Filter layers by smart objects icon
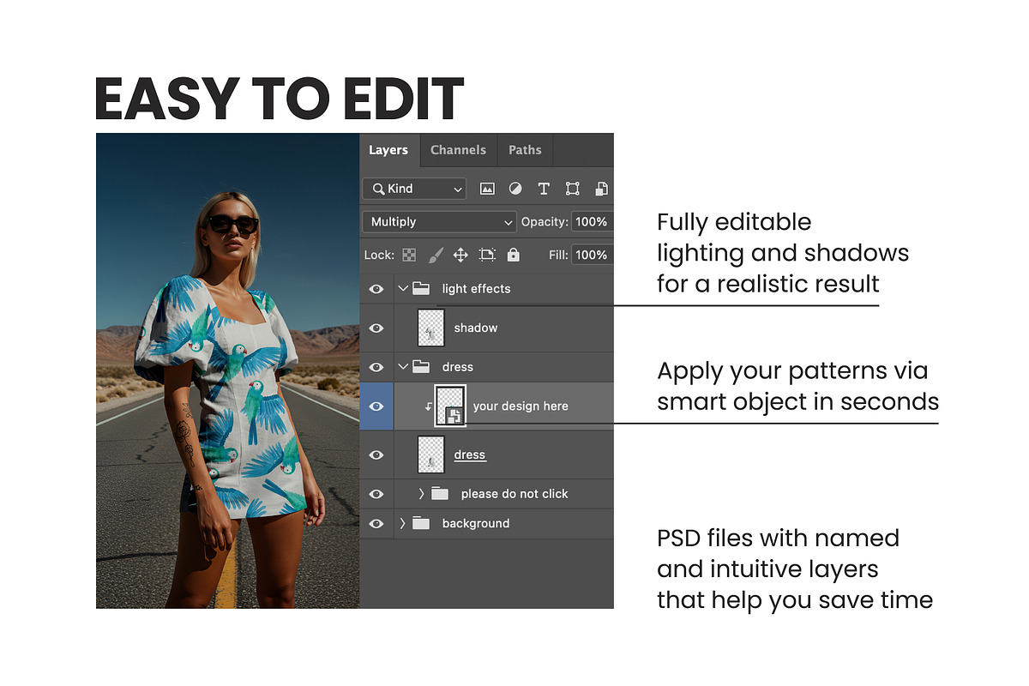 coord(602,189)
